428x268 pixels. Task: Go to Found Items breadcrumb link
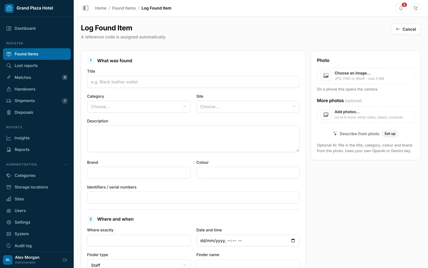124,8
